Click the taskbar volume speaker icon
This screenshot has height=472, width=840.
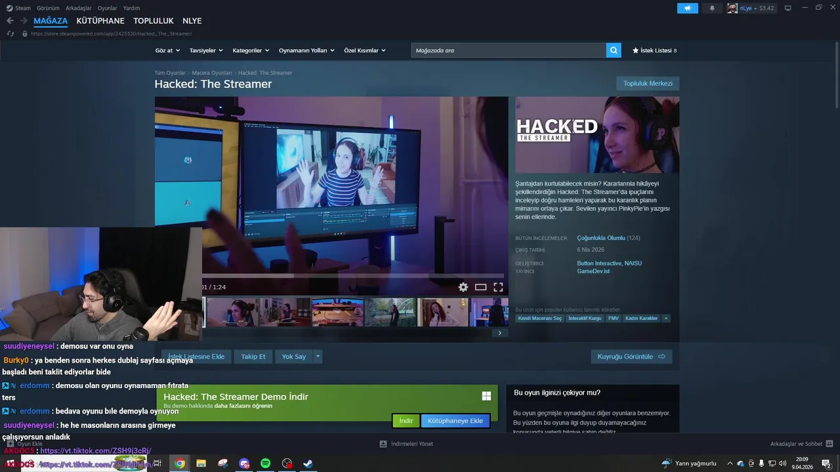(782, 463)
